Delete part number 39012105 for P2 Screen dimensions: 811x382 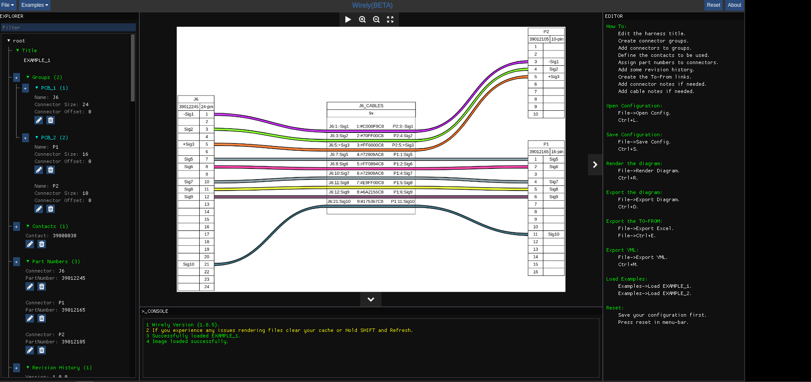[42, 350]
